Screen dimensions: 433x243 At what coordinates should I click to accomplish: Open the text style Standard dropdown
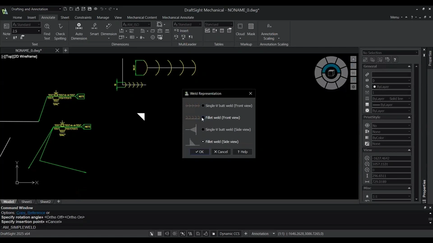pos(26,24)
